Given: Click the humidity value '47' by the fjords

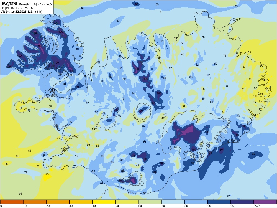Looking at the screenshot, I should click(261, 95).
